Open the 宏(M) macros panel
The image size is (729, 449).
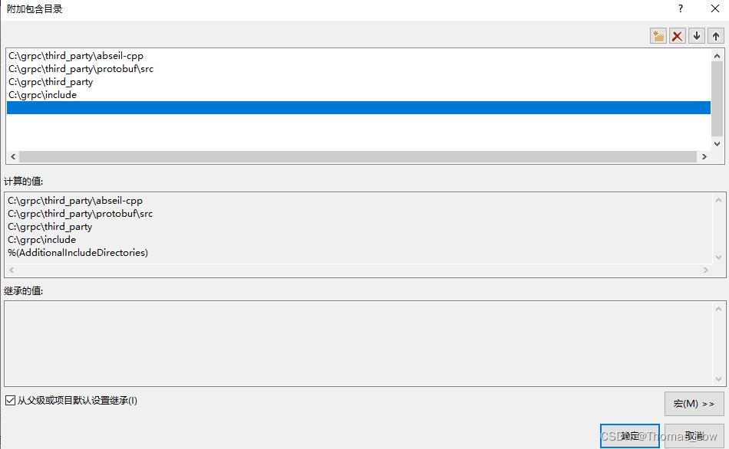[x=694, y=404]
